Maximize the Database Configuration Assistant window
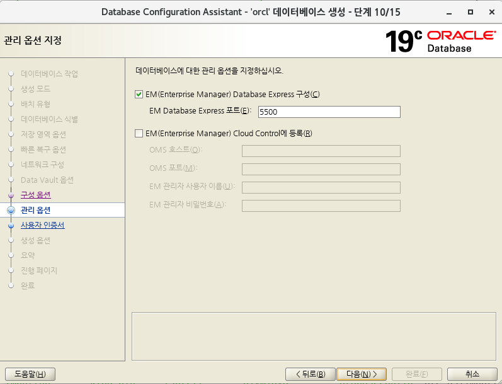The image size is (502, 384). click(x=471, y=12)
